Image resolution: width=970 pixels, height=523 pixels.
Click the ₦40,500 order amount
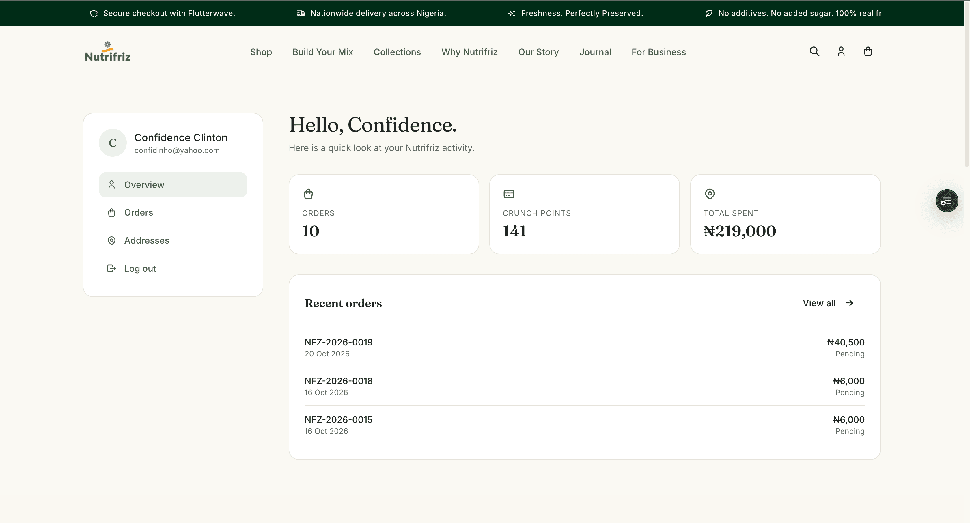(846, 342)
